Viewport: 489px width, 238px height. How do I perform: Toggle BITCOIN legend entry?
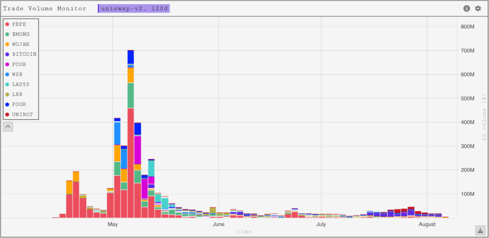24,54
